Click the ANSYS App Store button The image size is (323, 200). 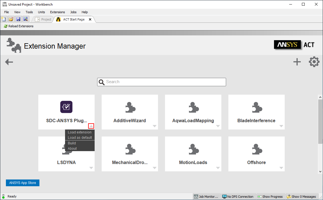23,183
